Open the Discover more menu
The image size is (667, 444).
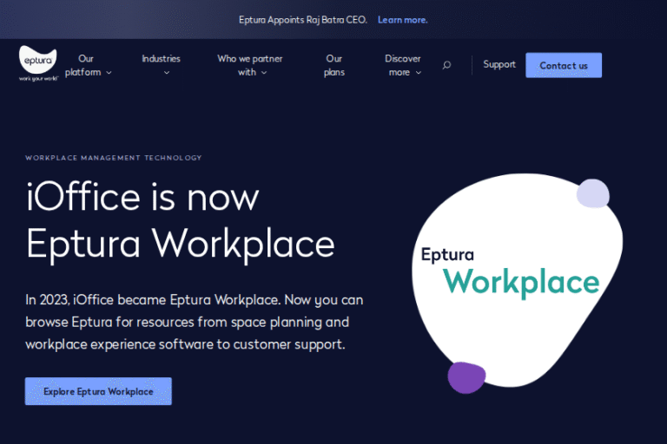point(401,65)
